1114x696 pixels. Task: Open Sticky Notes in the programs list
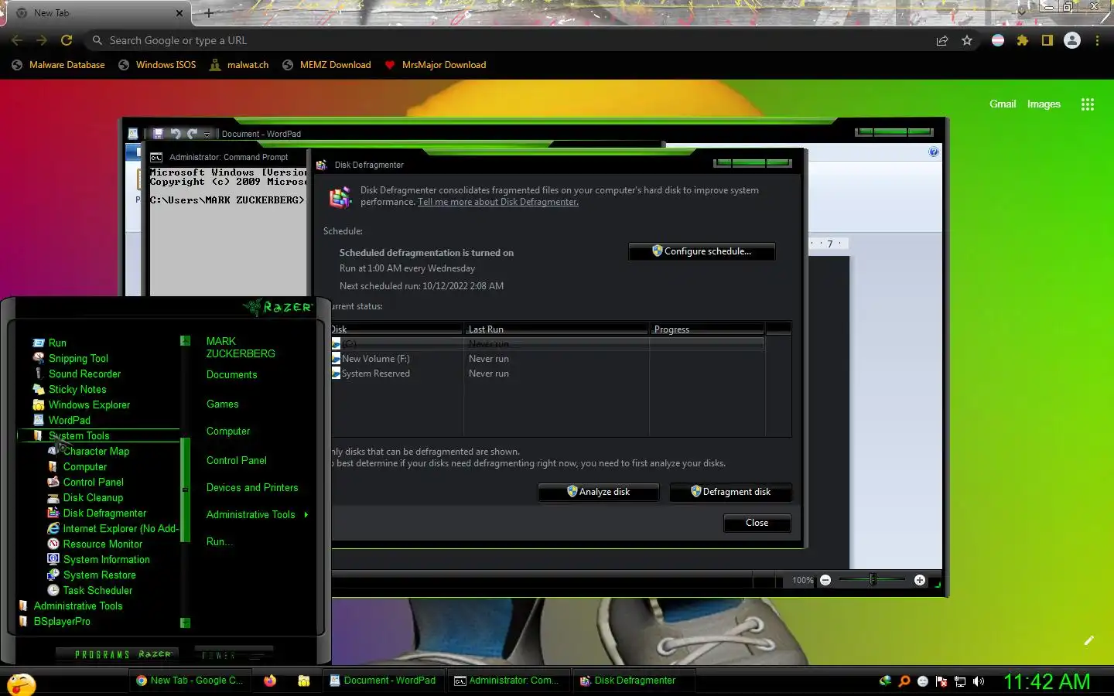[77, 389]
